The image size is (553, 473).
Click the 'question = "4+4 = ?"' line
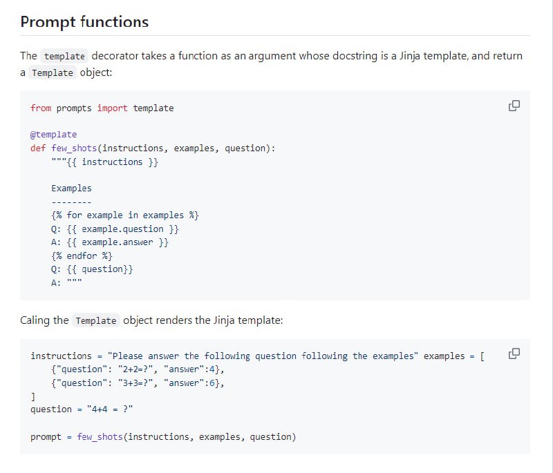pos(82,409)
